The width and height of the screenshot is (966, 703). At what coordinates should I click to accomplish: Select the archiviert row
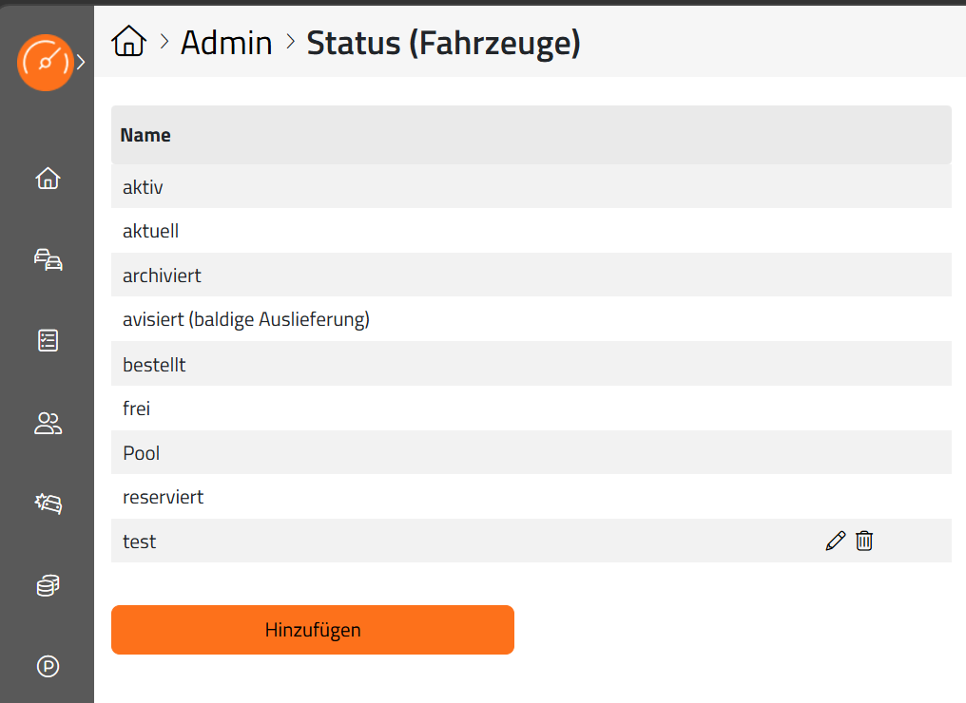click(531, 275)
